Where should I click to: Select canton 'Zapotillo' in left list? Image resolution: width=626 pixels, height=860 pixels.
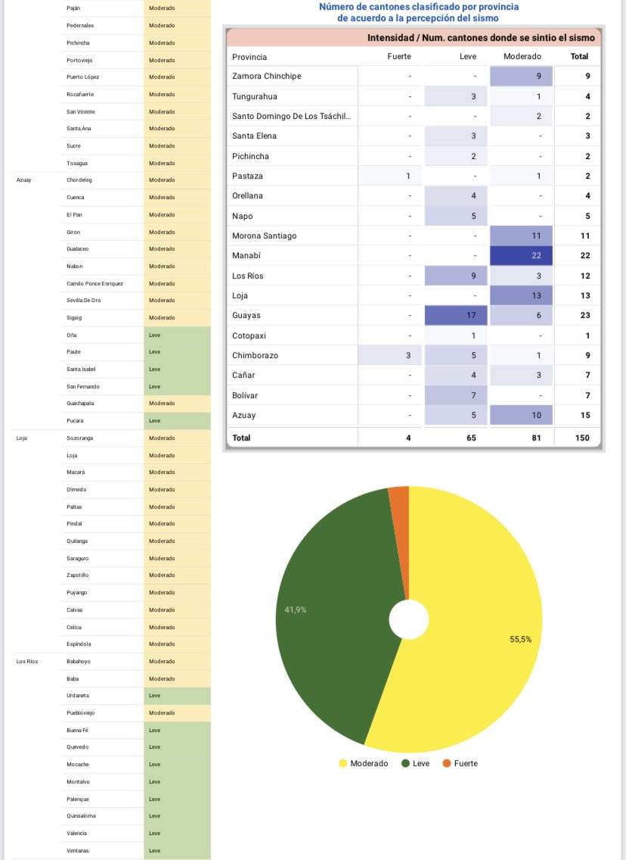(77, 575)
